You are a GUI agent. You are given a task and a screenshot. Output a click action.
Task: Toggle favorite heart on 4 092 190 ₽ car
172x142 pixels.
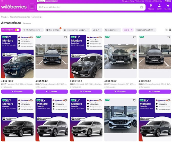[169, 37]
